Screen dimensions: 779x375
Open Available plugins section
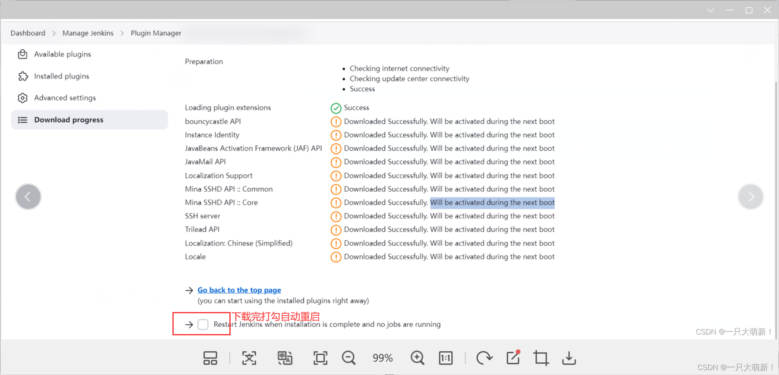89,54
